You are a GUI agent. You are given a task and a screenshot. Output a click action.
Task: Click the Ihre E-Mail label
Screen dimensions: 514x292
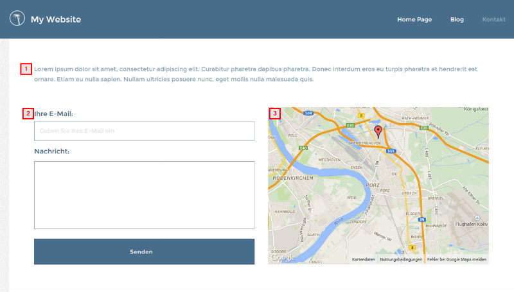53,114
